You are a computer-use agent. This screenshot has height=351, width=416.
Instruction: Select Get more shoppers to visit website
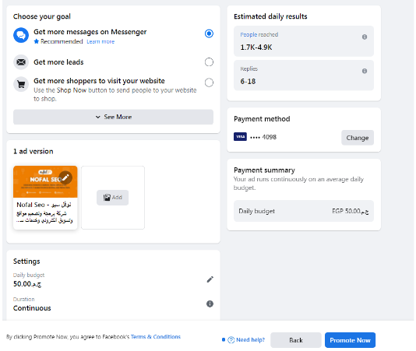click(209, 82)
